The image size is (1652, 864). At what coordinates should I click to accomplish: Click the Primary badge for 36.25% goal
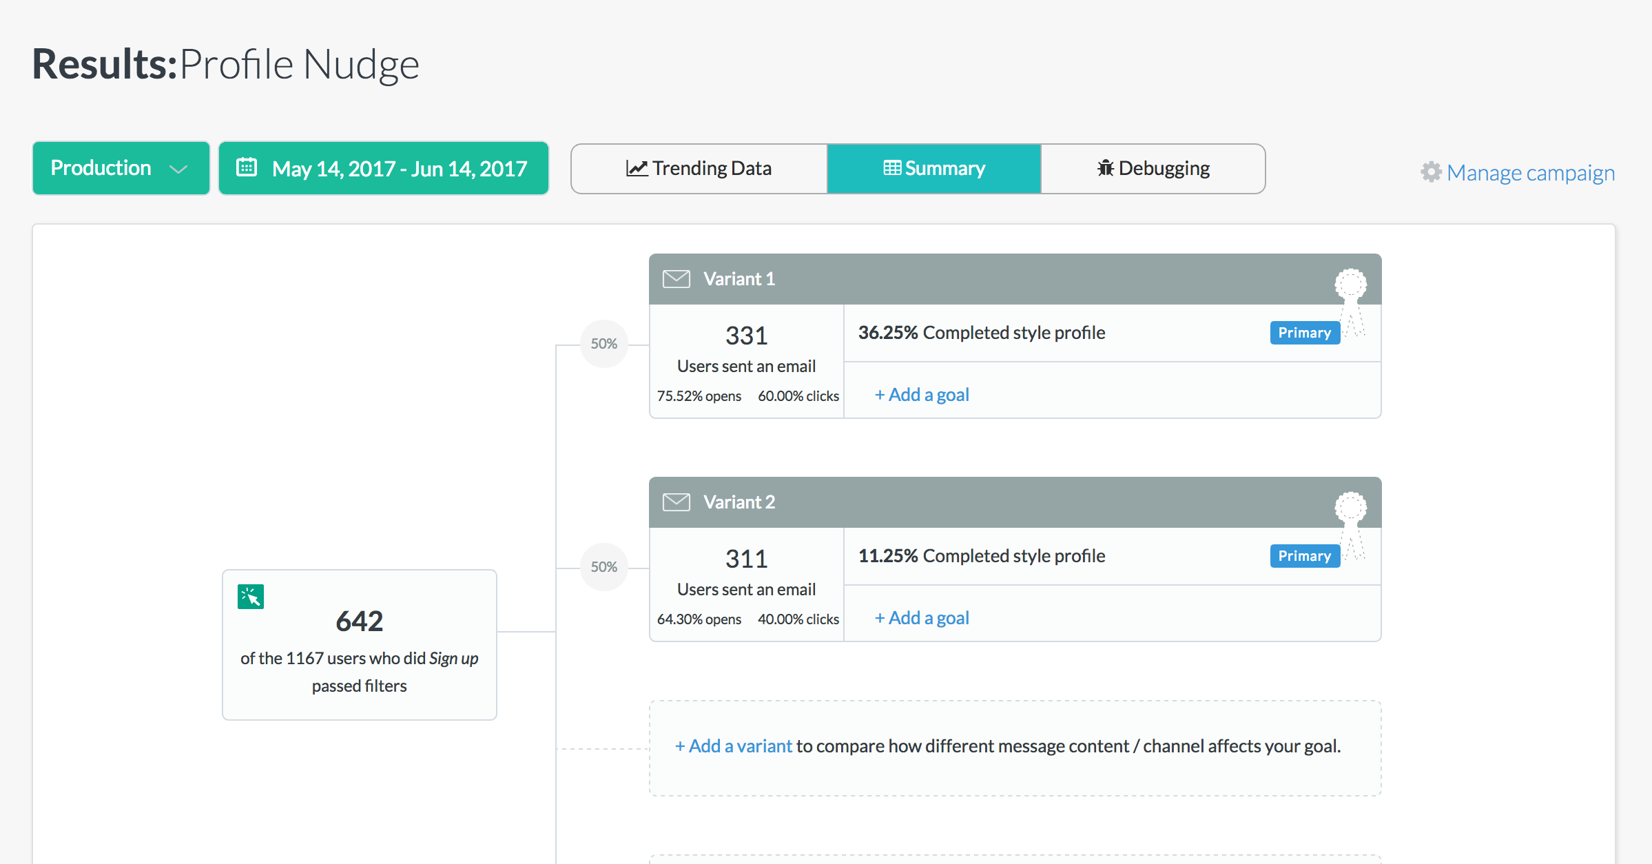[1305, 333]
